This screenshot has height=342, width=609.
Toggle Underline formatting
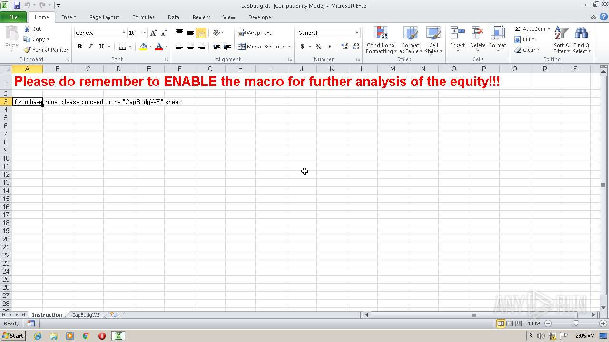[x=101, y=47]
